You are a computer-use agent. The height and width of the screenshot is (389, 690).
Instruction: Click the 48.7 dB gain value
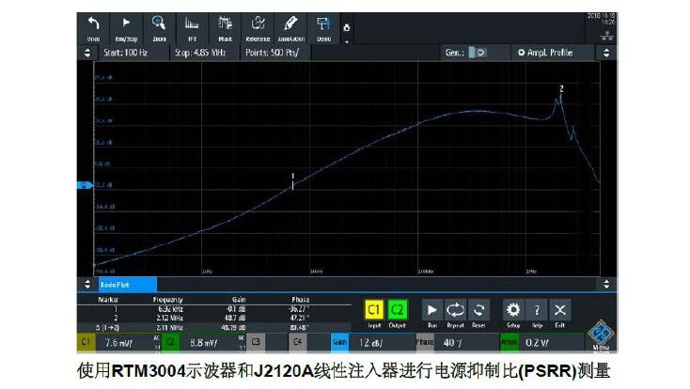pos(236,318)
